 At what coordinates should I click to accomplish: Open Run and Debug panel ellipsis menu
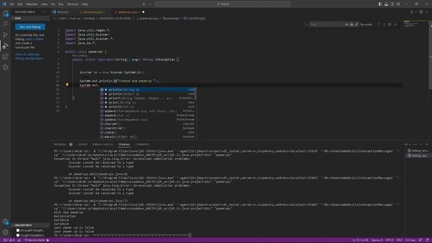point(45,12)
